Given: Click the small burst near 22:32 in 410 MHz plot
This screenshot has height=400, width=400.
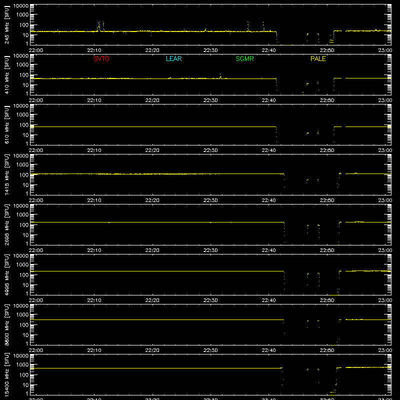Looking at the screenshot, I should coord(220,76).
